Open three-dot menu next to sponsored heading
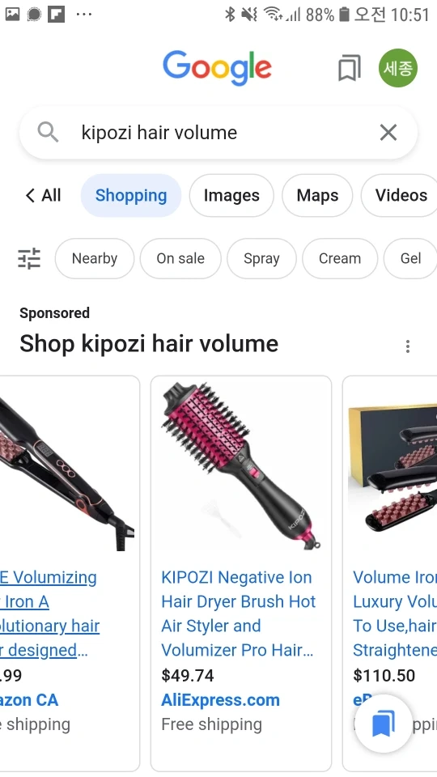Image resolution: width=437 pixels, height=777 pixels. (407, 346)
